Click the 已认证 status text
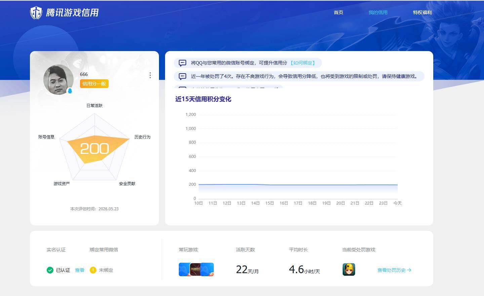484x296 pixels. tap(63, 270)
